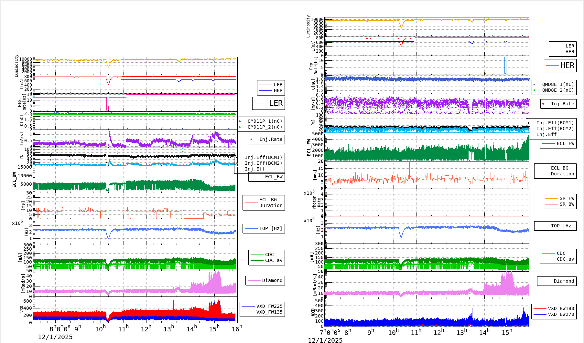Click the large LER legend box
The width and height of the screenshot is (584, 343).
tap(269, 103)
